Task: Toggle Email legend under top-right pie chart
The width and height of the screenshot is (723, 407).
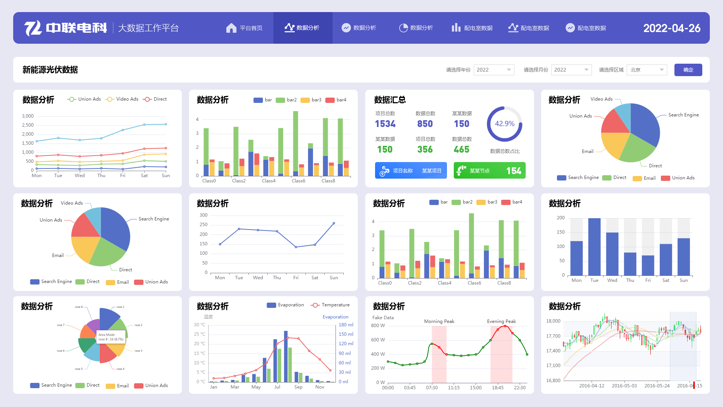Action: point(644,178)
